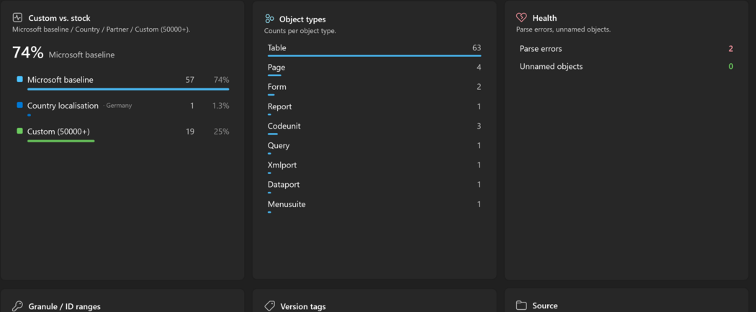Select the Microsoft baseline row label
The image size is (756, 312).
[x=60, y=80]
